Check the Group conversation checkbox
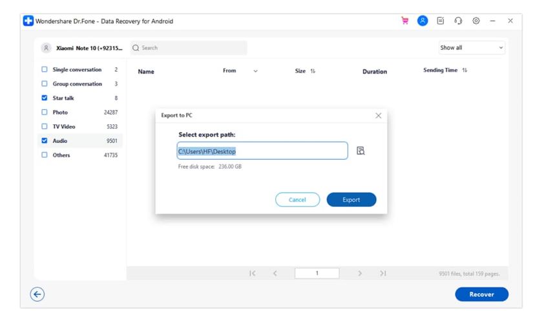 (x=44, y=83)
